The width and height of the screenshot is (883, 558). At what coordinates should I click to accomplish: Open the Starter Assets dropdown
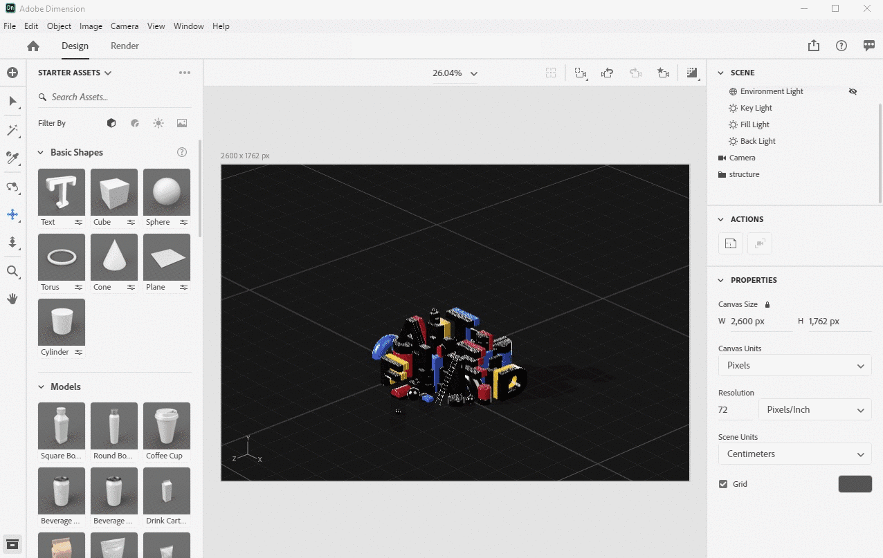pos(75,73)
